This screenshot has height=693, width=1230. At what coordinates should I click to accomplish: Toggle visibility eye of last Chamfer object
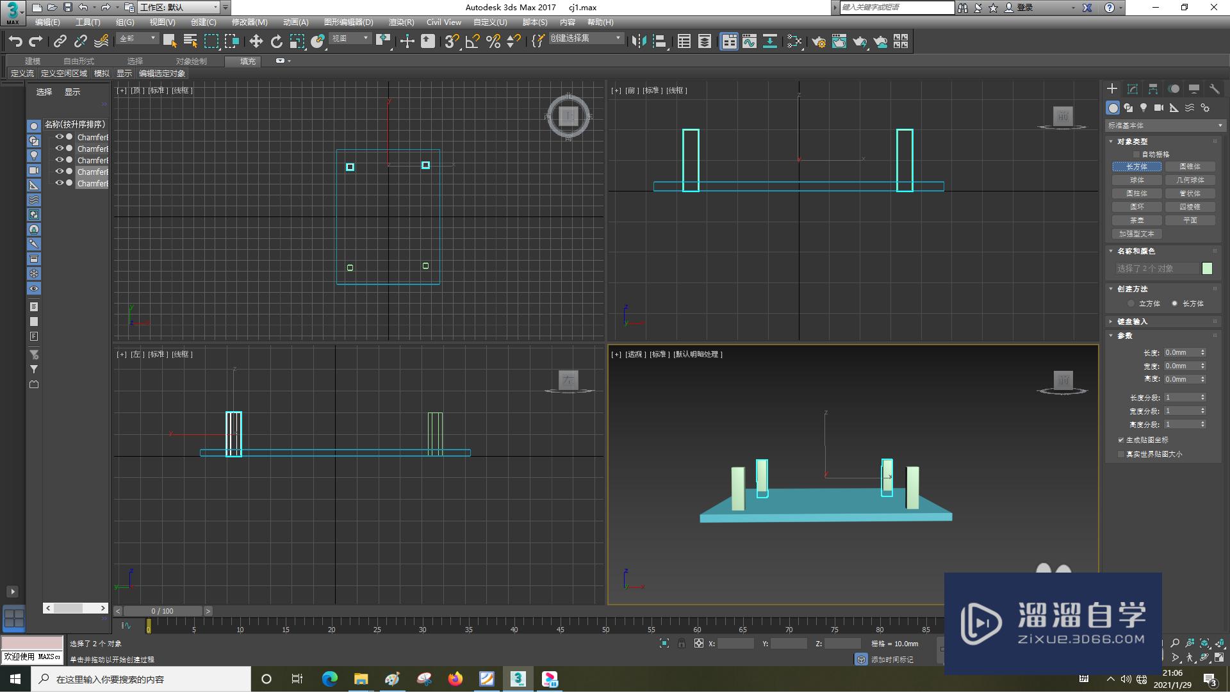pyautogui.click(x=60, y=183)
